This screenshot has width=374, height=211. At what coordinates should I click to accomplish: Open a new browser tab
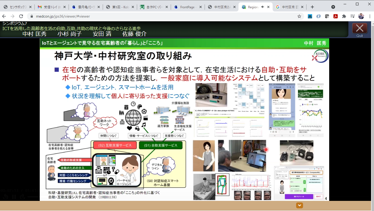(x=312, y=7)
